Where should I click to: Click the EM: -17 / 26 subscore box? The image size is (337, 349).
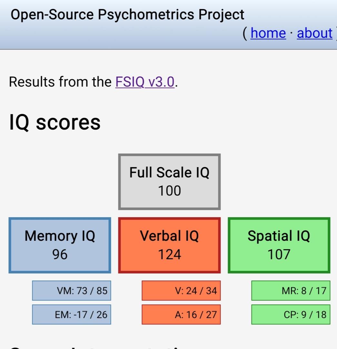point(72,314)
